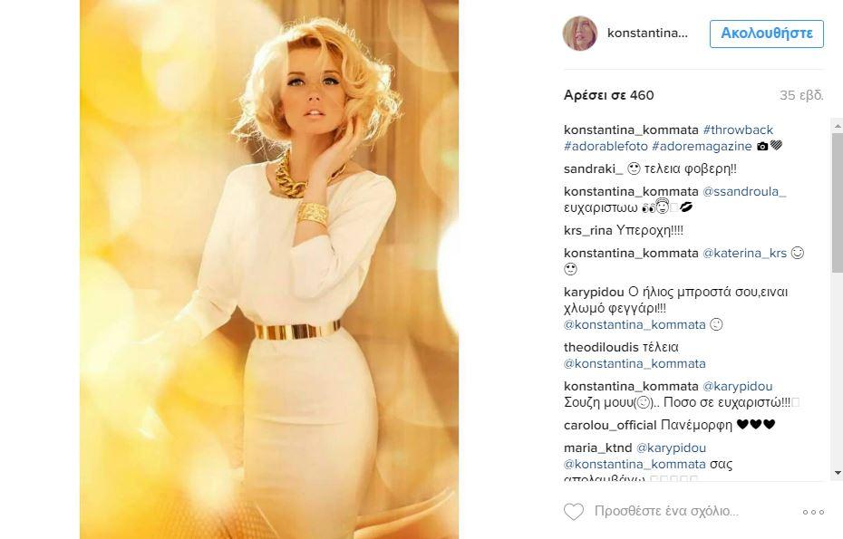Click the main post photo
The width and height of the screenshot is (843, 539).
pos(269,269)
